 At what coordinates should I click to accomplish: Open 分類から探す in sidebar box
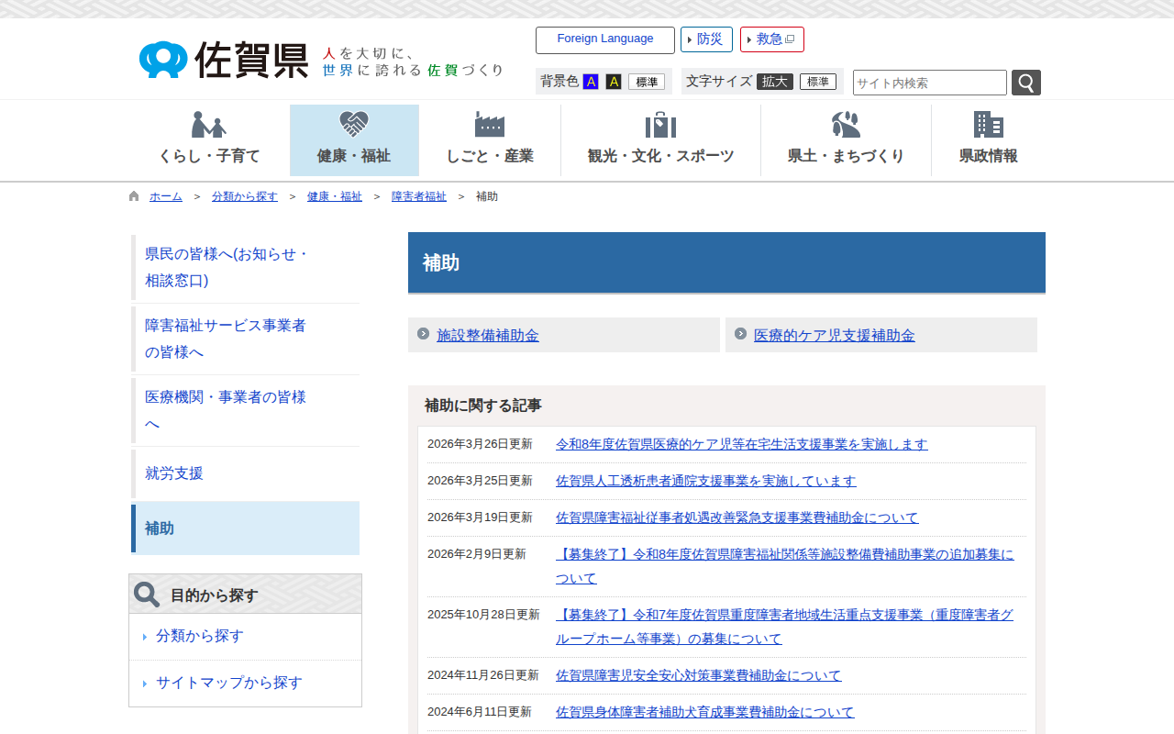[200, 636]
